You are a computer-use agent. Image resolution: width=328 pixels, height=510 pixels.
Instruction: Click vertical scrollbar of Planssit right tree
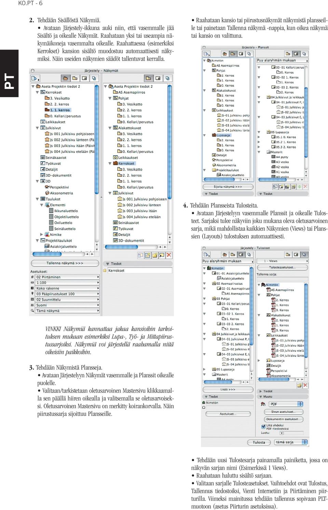click(x=306, y=118)
